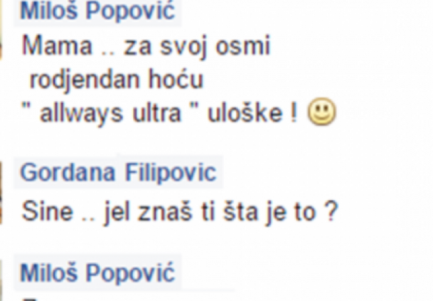The height and width of the screenshot is (301, 433).
Task: Select the comment line "Mama .. za svoj osmi"
Action: 146,46
